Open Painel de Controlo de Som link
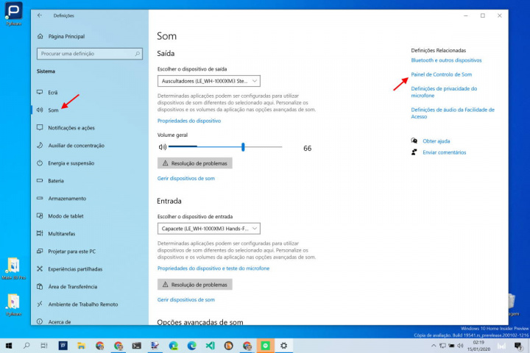530x353 pixels. [442, 74]
